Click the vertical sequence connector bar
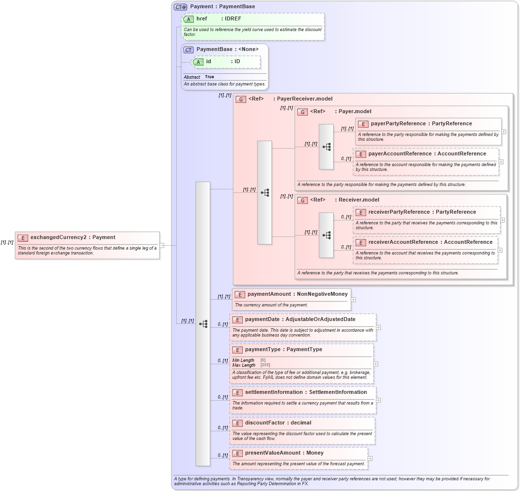This screenshot has width=520, height=491. click(204, 323)
